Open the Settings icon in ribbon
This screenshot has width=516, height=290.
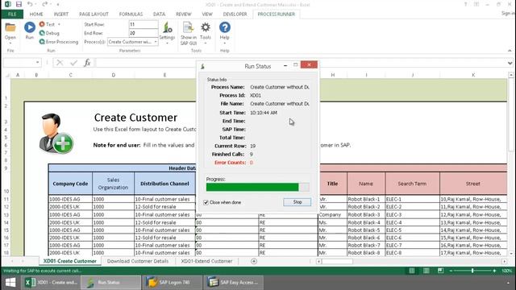coord(167,28)
